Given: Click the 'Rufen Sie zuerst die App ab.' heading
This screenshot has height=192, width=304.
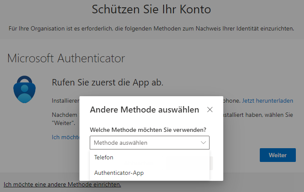Looking at the screenshot, I should (x=107, y=82).
